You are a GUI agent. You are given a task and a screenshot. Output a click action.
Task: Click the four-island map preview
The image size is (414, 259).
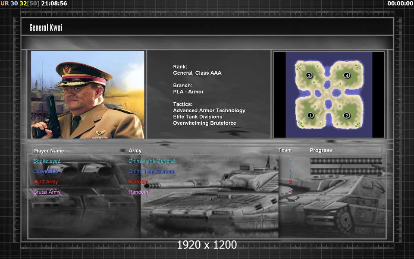[x=329, y=95]
